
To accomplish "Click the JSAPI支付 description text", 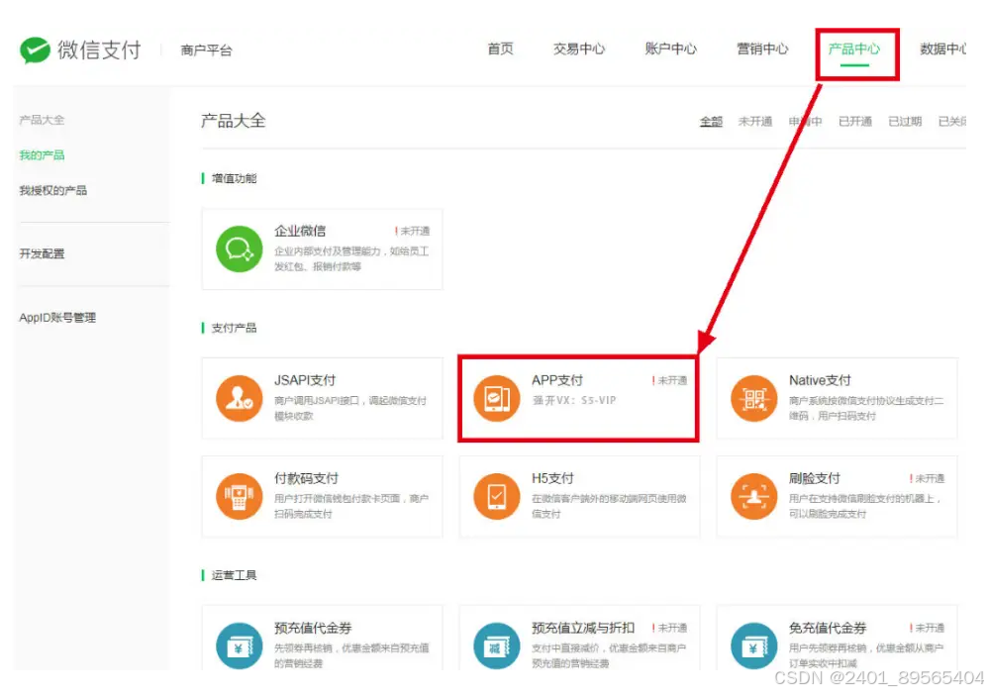I will 350,408.
